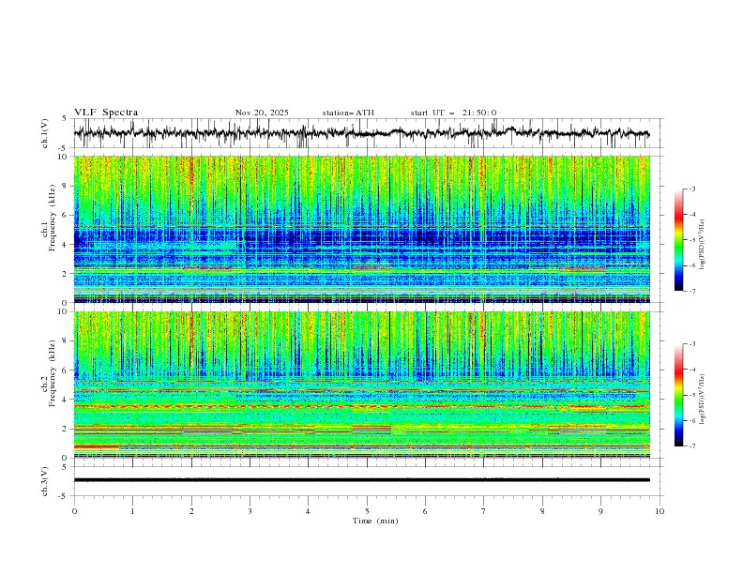Click the time axis tick label '0'

tap(74, 511)
